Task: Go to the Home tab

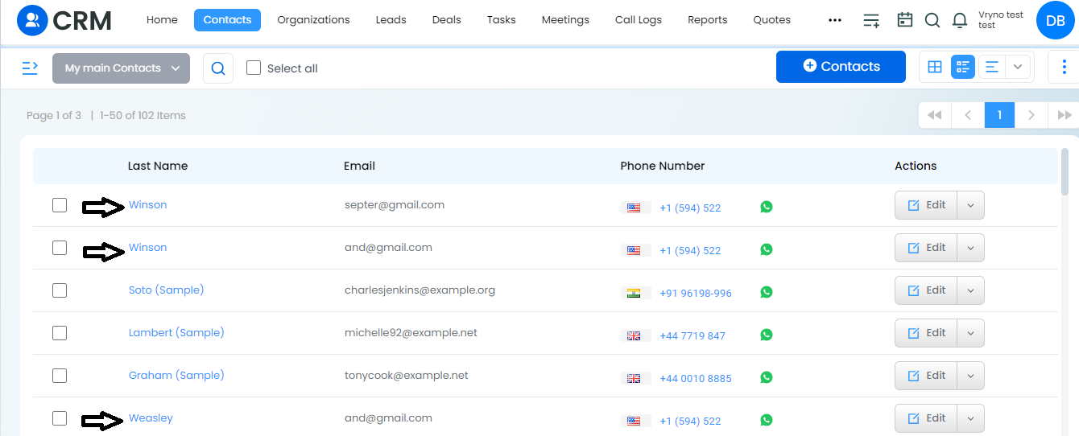Action: 162,20
